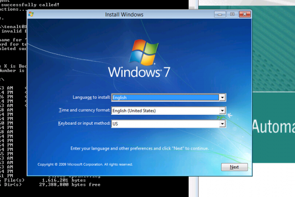This screenshot has width=295, height=197.
Task: Click the Windows 7 logo text
Action: click(139, 72)
